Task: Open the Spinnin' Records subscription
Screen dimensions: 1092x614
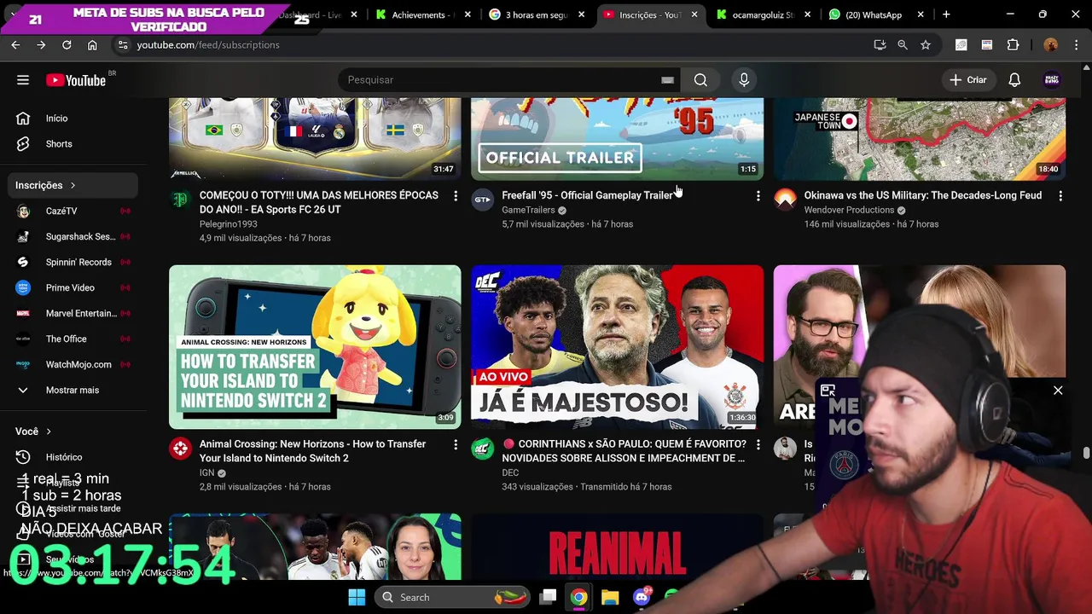Action: [x=73, y=262]
